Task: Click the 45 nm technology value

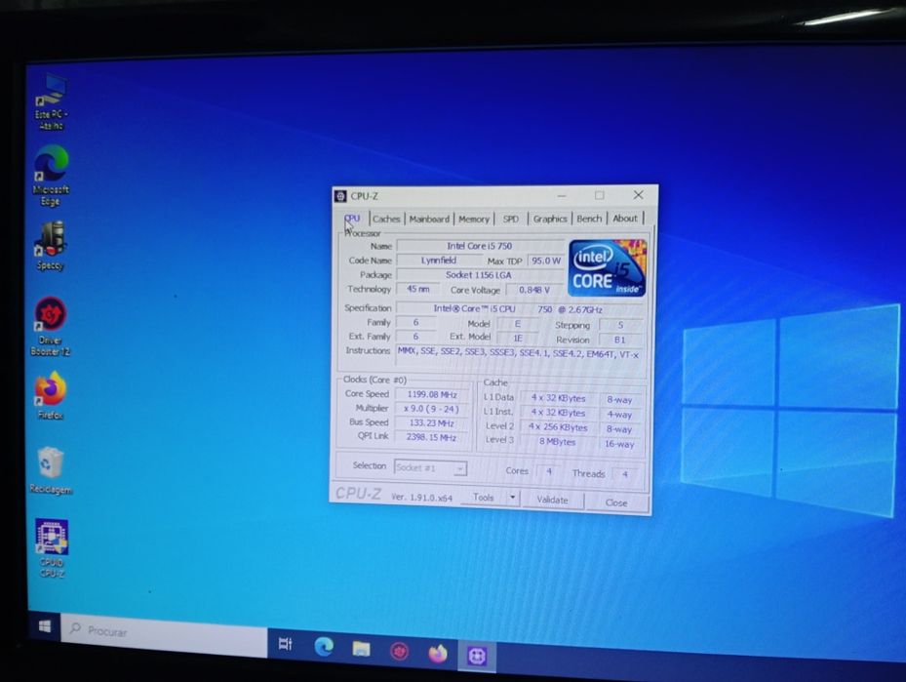Action: pos(417,289)
